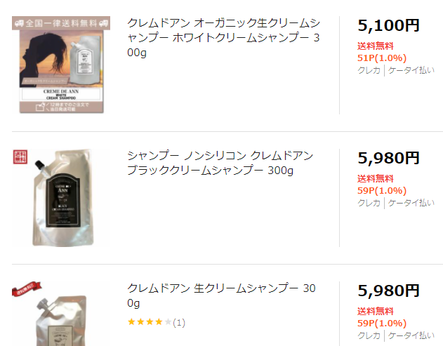Click クレカ payment label on first product
This screenshot has width=443, height=346.
[369, 70]
